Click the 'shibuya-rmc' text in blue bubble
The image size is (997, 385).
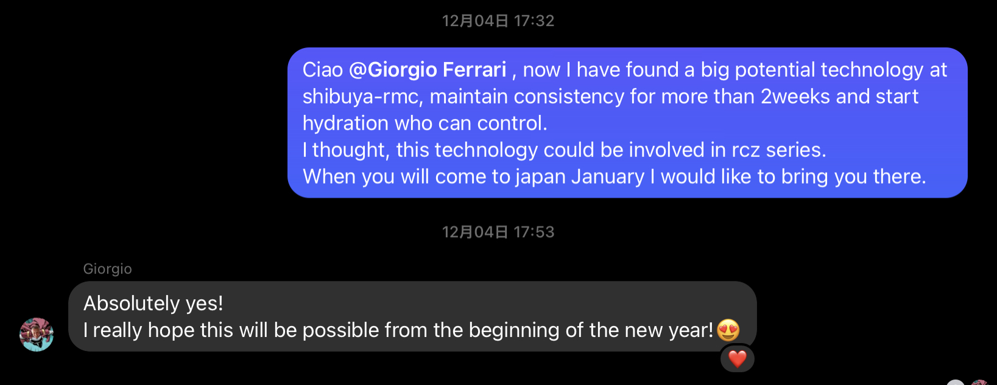tap(361, 97)
